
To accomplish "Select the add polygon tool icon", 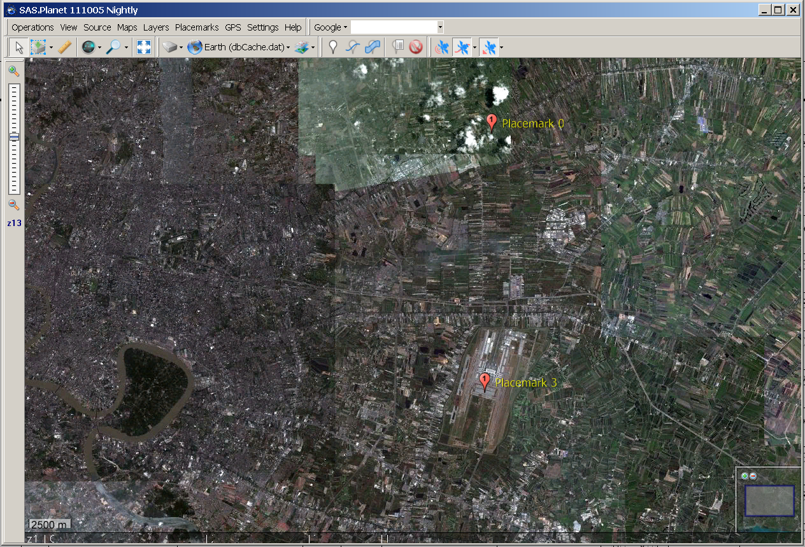I will click(373, 47).
